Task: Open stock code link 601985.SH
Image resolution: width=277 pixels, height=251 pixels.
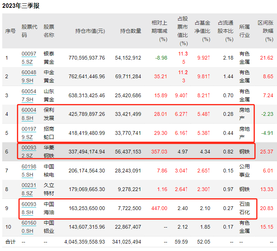Action: [29, 171]
